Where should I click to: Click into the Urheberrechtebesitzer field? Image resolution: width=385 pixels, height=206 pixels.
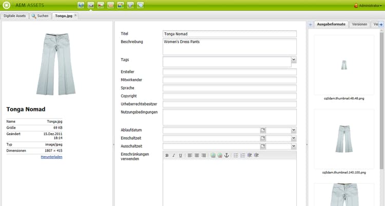(x=229, y=104)
